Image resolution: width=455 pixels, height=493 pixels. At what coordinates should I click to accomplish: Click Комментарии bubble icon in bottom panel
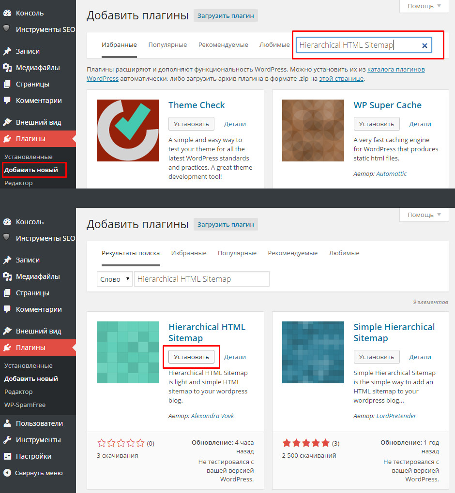[x=7, y=309]
